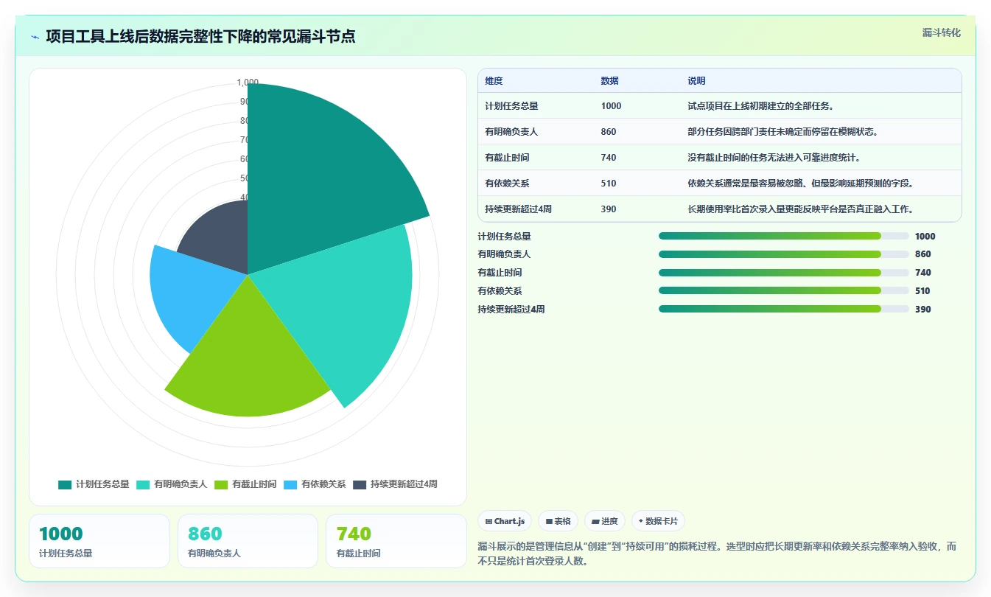Click the lightning icon beside the title
Image resolution: width=991 pixels, height=597 pixels.
35,37
